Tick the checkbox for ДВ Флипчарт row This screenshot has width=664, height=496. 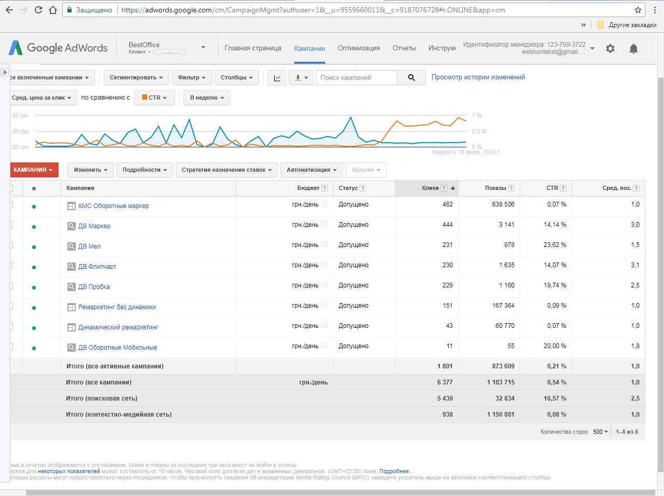[x=11, y=265]
